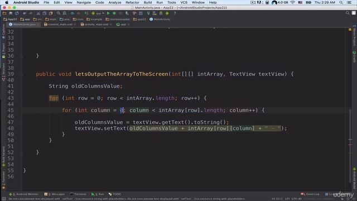Image resolution: width=357 pixels, height=201 pixels.
Task: Toggle the Gradle right side panel
Action: tap(354, 56)
